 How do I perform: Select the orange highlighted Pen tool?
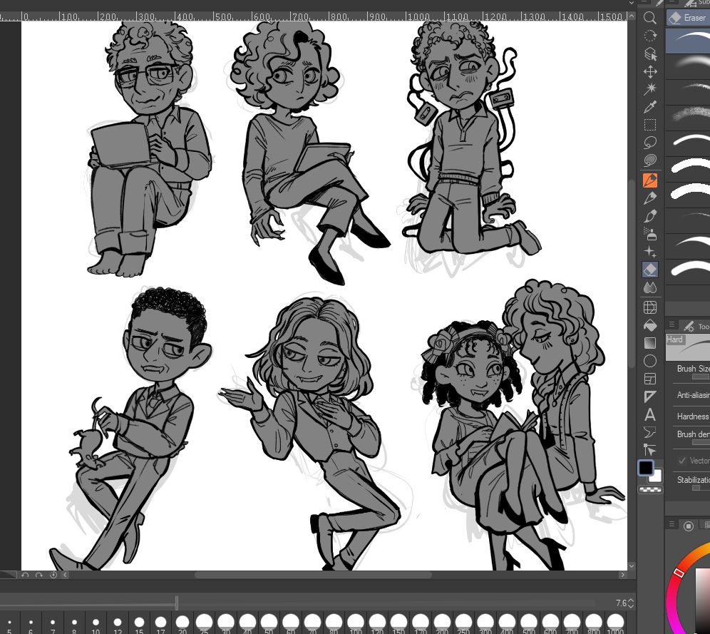650,180
